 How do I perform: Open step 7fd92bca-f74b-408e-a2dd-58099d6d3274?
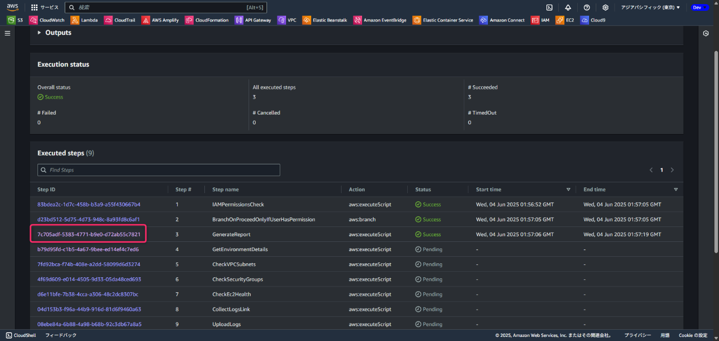89,264
